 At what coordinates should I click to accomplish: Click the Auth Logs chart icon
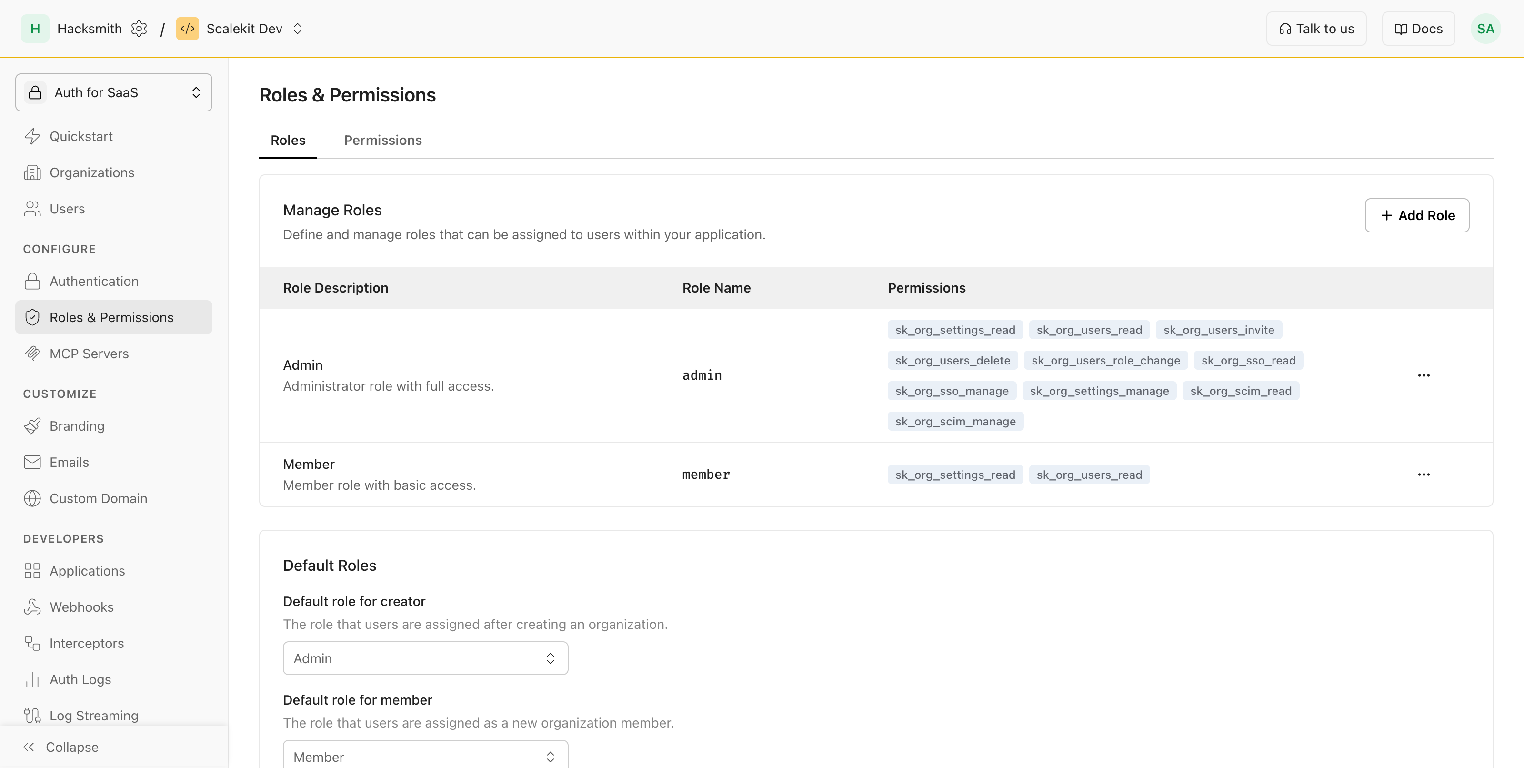click(32, 679)
